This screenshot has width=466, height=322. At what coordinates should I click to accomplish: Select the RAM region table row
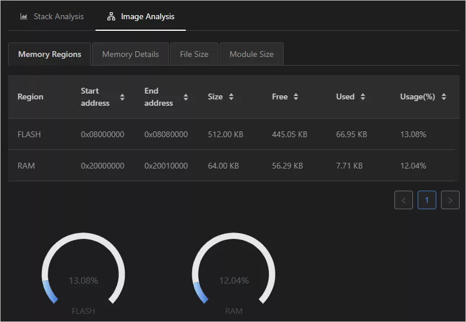[231, 166]
